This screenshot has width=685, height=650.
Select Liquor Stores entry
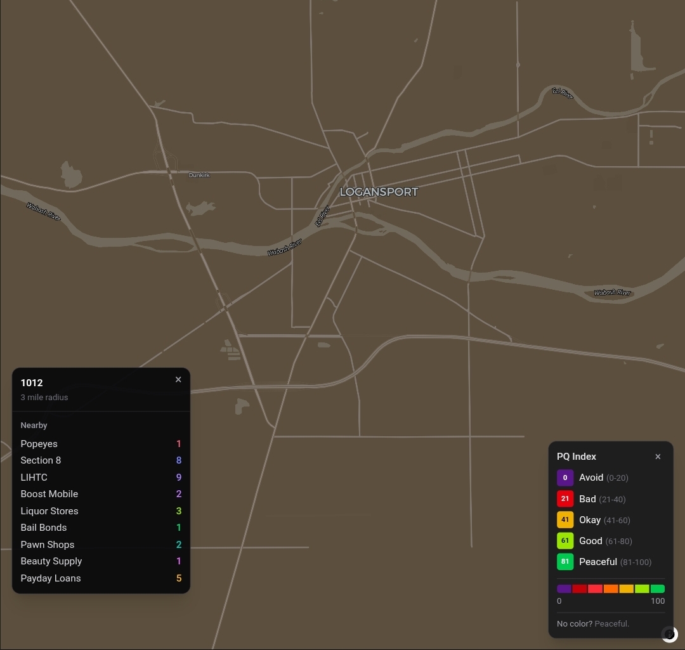[x=101, y=511]
